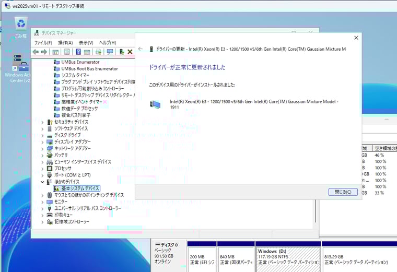The width and height of the screenshot is (397, 272).
Task: Click the blue question mark Help icon
Action: click(78, 52)
